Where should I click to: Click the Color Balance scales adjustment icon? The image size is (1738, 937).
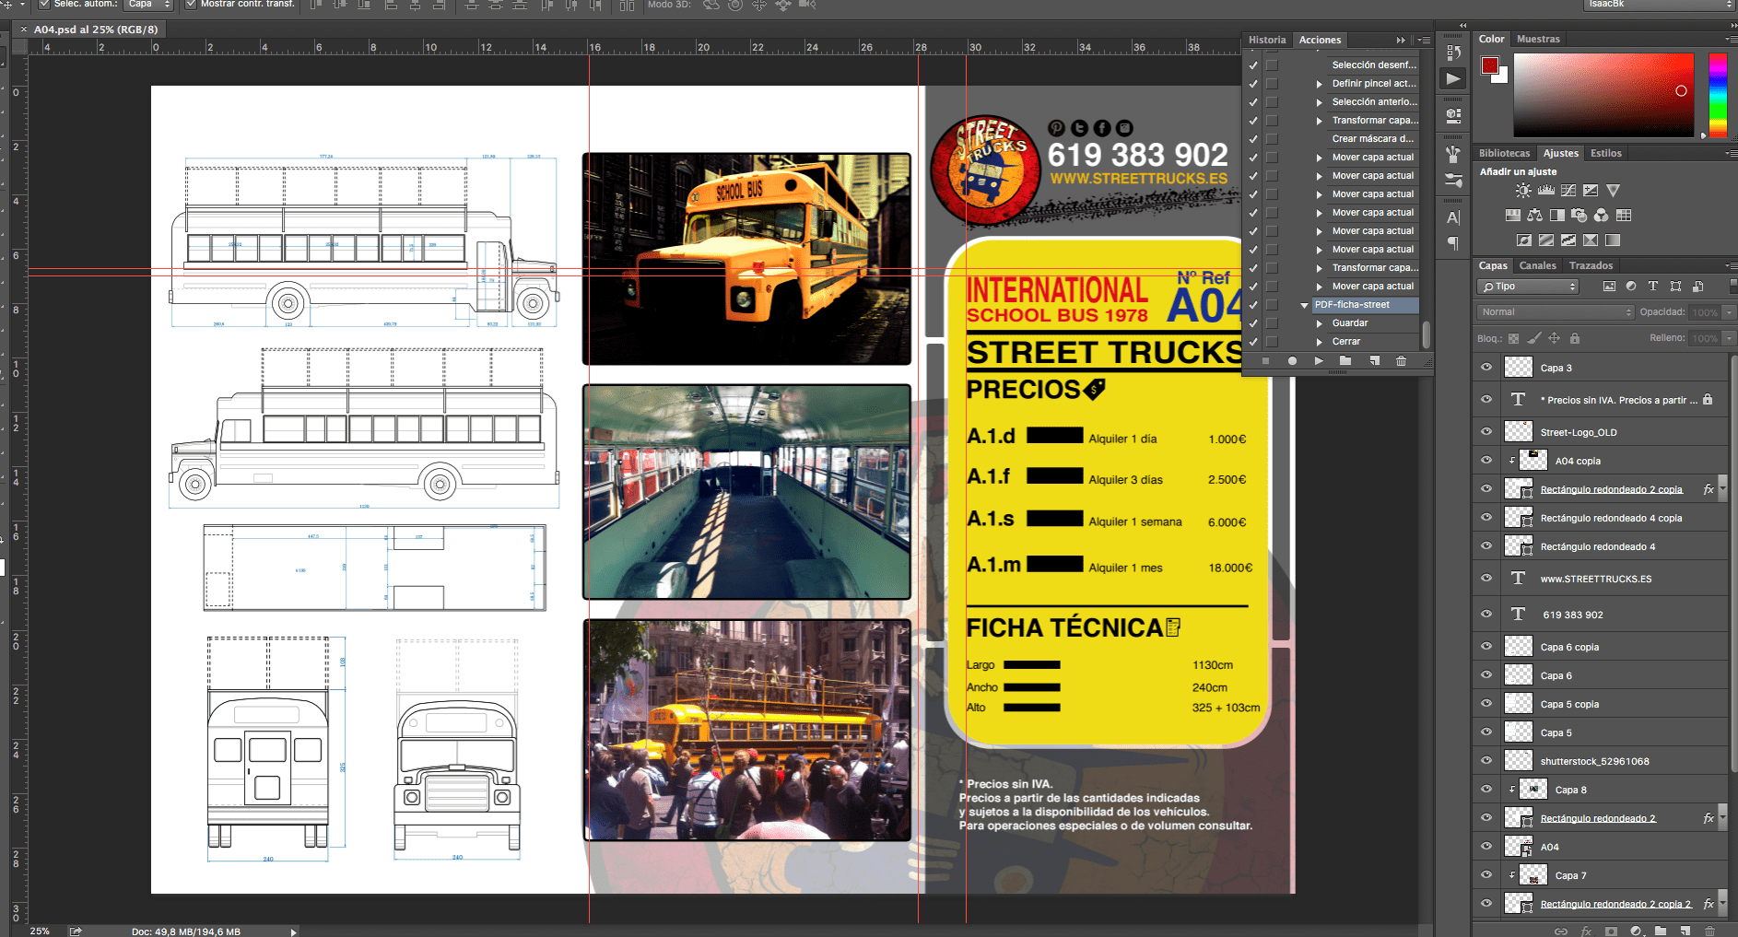pyautogui.click(x=1534, y=216)
